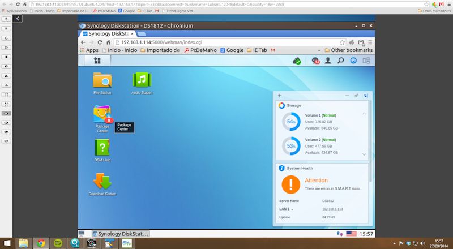Open File Explorer from Windows taskbar

(x=23, y=243)
